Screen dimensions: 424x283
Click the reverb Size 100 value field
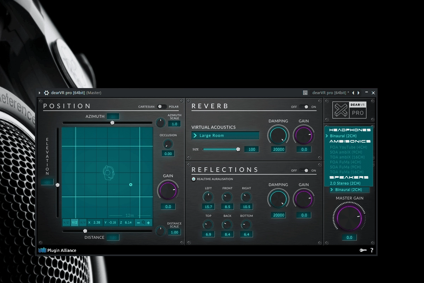click(252, 149)
